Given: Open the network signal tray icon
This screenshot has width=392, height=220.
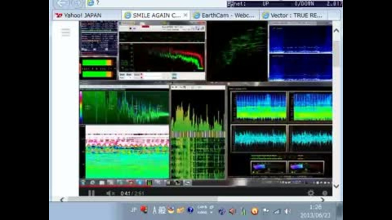Looking at the screenshot, I should 277,211.
